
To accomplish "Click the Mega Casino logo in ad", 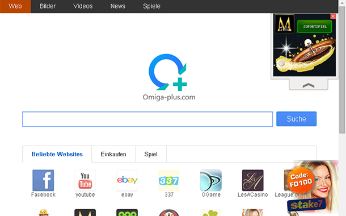I will (x=284, y=24).
